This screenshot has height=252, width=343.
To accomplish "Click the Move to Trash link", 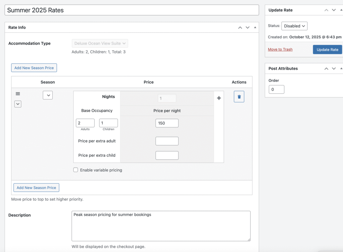I will coord(280,49).
